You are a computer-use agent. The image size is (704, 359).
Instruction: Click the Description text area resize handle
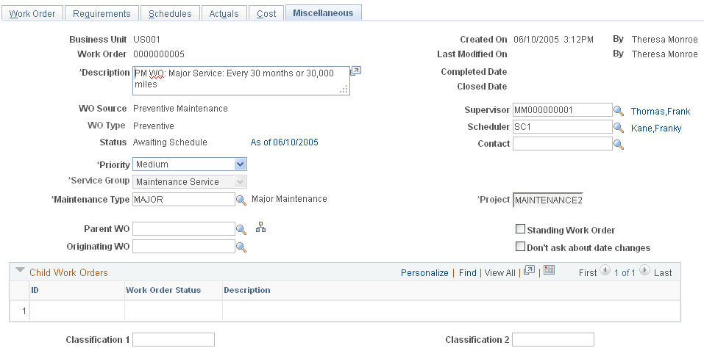344,90
